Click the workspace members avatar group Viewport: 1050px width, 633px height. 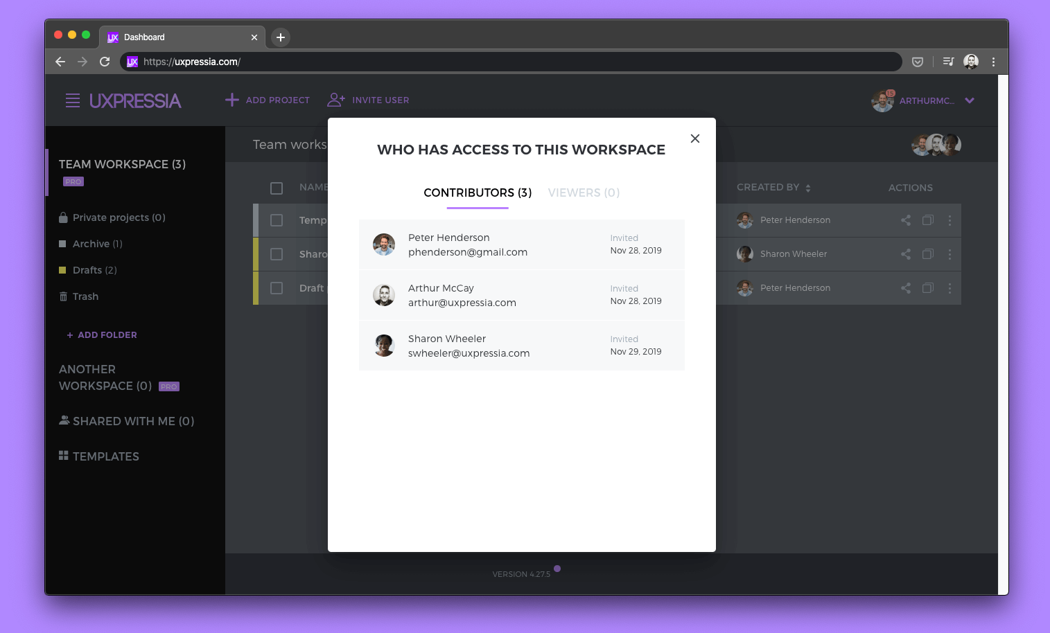(936, 145)
